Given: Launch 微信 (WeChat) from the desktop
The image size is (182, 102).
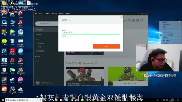Looking at the screenshot, I should pyautogui.click(x=12, y=71).
